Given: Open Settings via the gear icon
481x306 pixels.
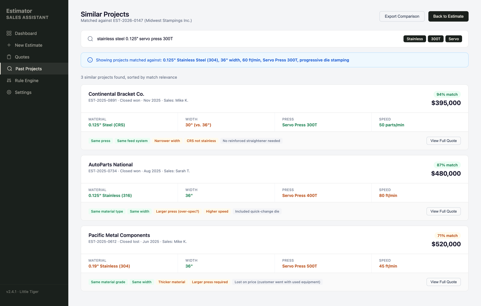Looking at the screenshot, I should coord(9,92).
